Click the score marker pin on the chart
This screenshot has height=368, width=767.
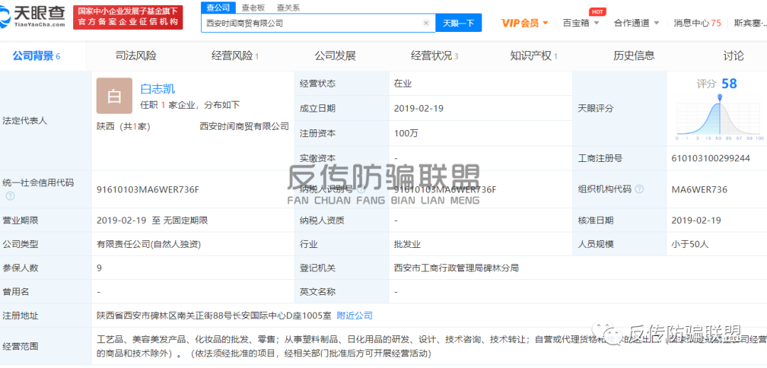pyautogui.click(x=720, y=97)
